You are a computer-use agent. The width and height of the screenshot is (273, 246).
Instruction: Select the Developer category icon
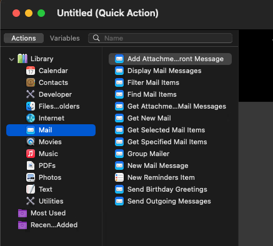[31, 94]
